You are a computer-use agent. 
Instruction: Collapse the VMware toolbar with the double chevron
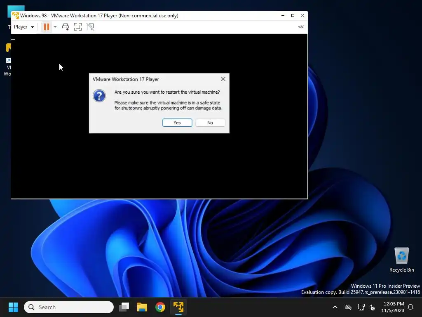(301, 27)
